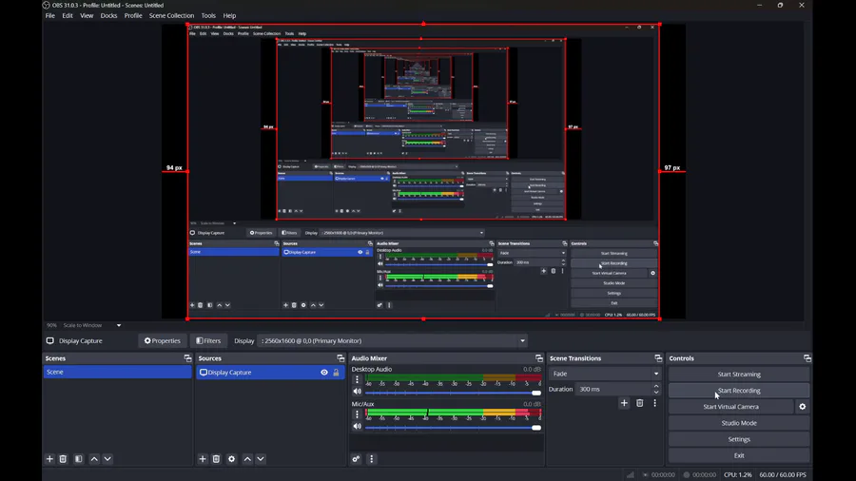Screen dimensions: 856x481
Task: Pop out the Scene Transitions dock
Action: (658, 358)
